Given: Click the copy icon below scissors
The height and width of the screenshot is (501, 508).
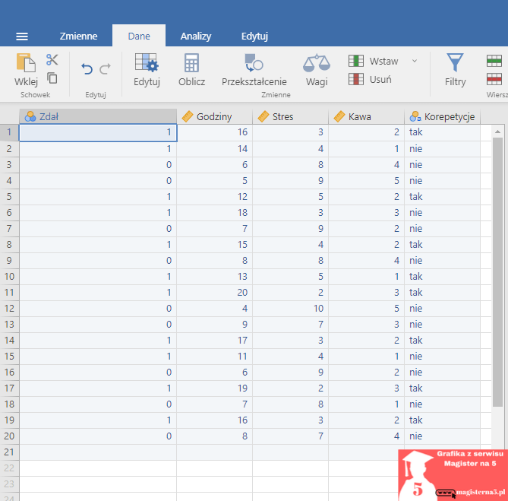Looking at the screenshot, I should pos(52,78).
